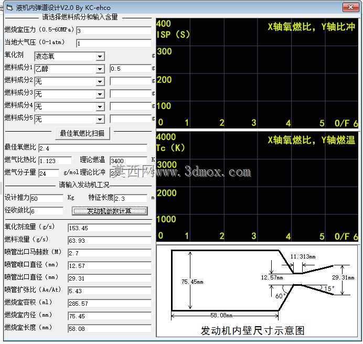363x344 pixels.
Task: Click the 燃气比热比 field showing 1.123
Action: pyautogui.click(x=55, y=160)
